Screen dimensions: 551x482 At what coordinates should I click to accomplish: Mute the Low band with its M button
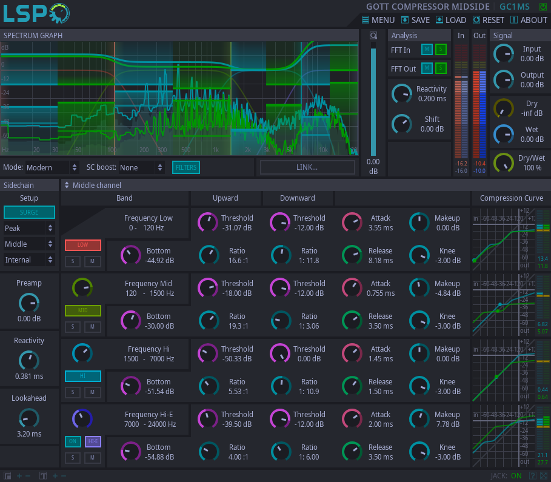[x=92, y=261]
